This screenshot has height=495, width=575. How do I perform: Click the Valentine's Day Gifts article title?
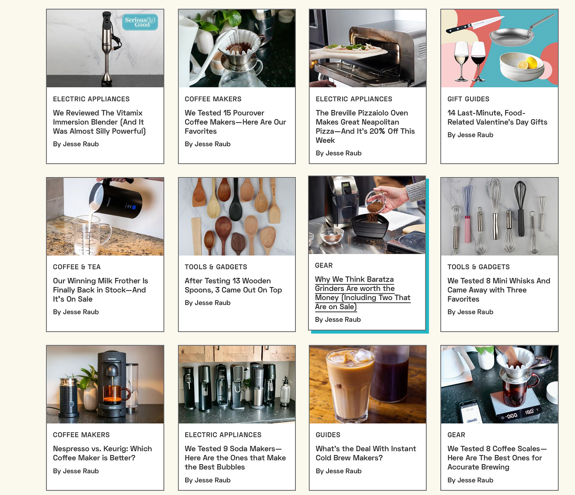(x=497, y=117)
